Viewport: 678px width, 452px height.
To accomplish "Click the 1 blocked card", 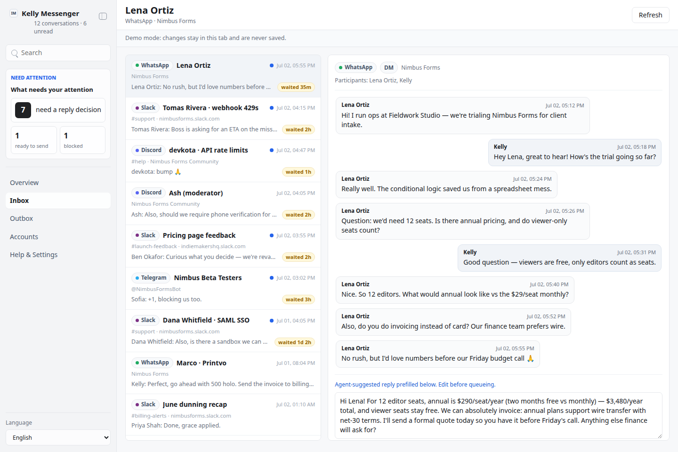I will tap(82, 140).
